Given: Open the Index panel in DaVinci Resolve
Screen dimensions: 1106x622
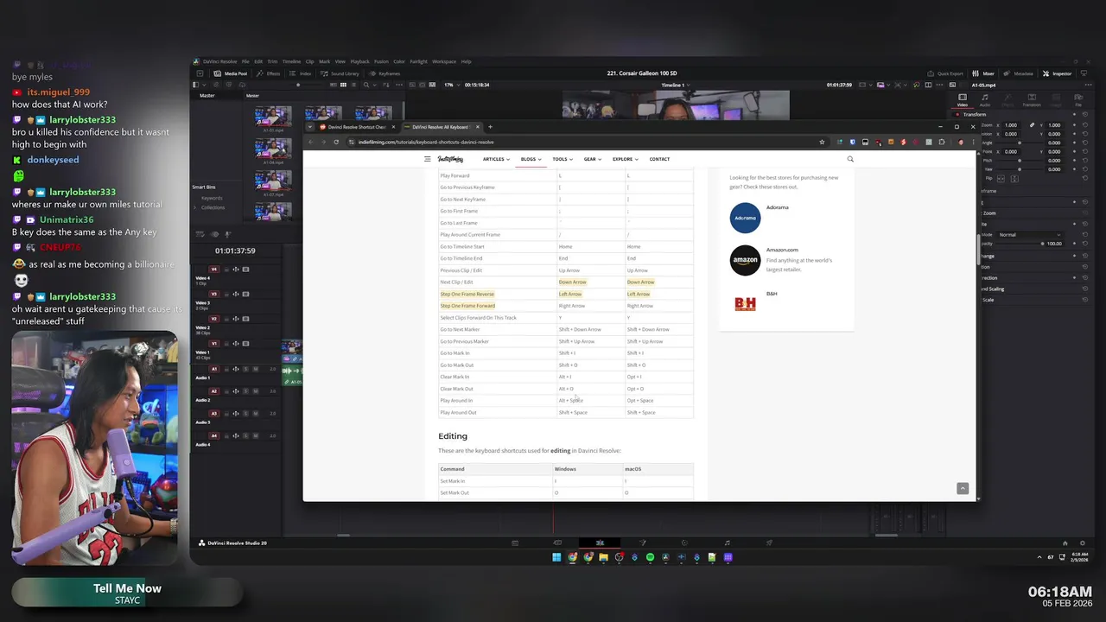Looking at the screenshot, I should click(301, 73).
